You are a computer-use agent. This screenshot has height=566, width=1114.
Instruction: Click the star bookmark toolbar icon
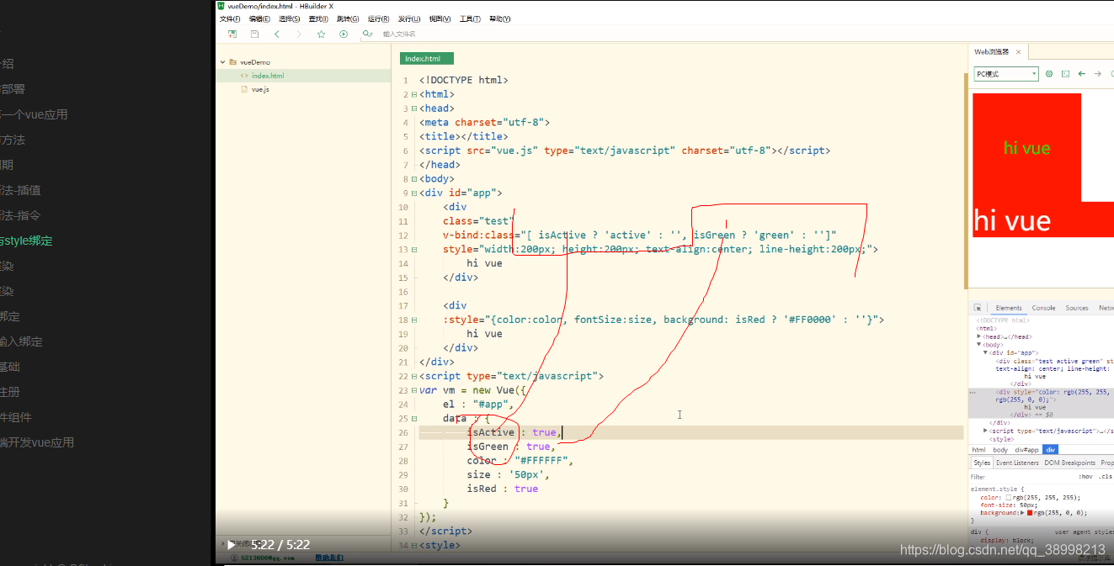click(321, 34)
